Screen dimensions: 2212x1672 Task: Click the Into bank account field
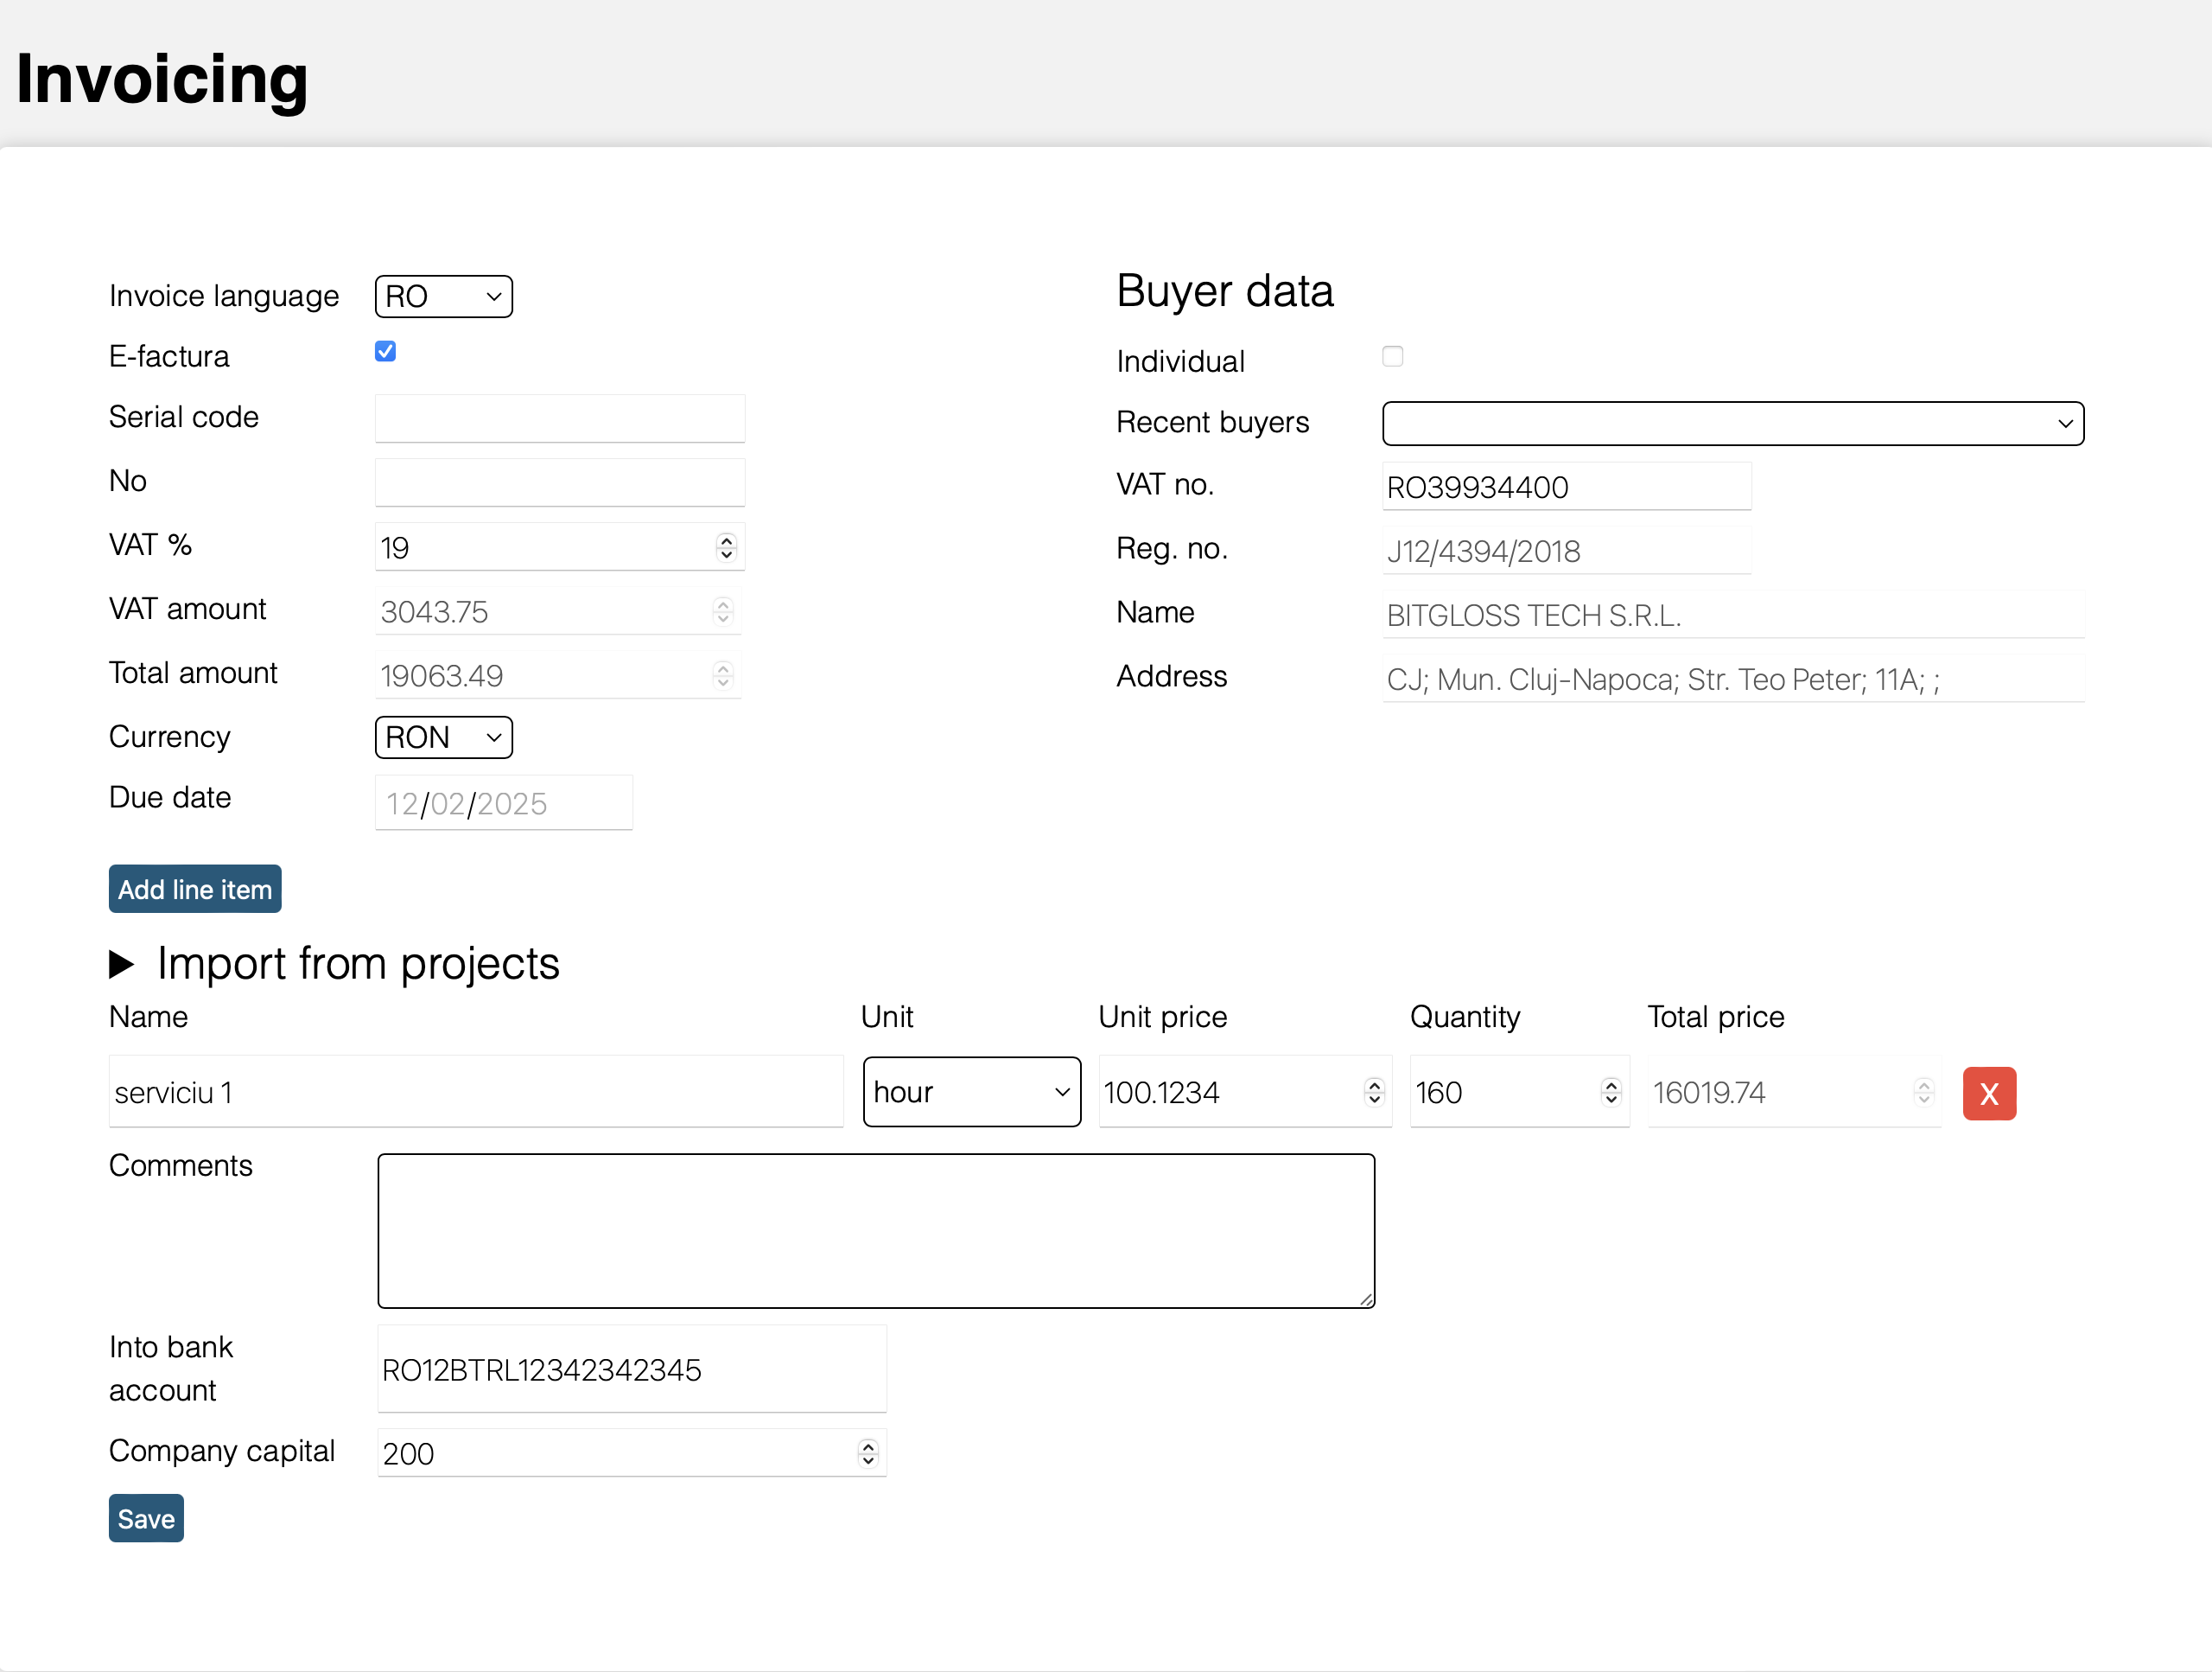[631, 1369]
